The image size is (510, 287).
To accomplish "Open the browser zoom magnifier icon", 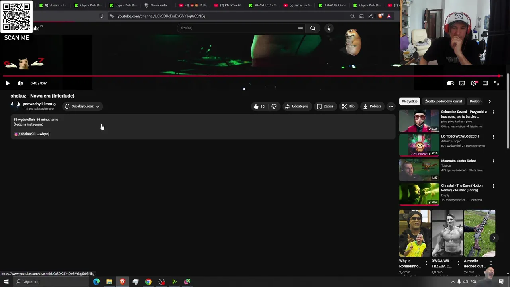I will pyautogui.click(x=352, y=16).
